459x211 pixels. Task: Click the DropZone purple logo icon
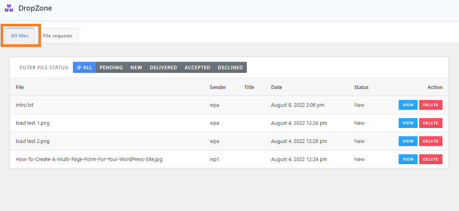(x=9, y=8)
